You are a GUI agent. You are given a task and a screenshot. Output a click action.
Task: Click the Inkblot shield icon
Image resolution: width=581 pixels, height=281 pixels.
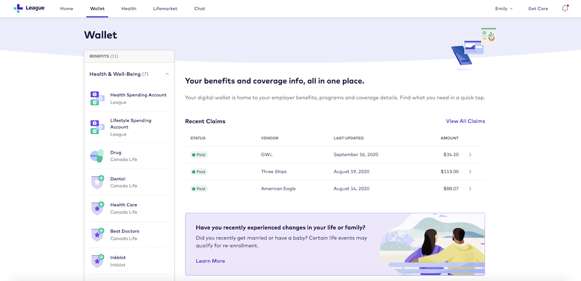97,261
